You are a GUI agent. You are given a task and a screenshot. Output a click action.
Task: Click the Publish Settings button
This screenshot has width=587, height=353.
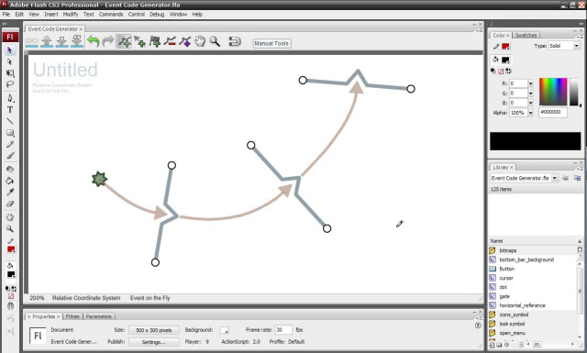click(154, 342)
